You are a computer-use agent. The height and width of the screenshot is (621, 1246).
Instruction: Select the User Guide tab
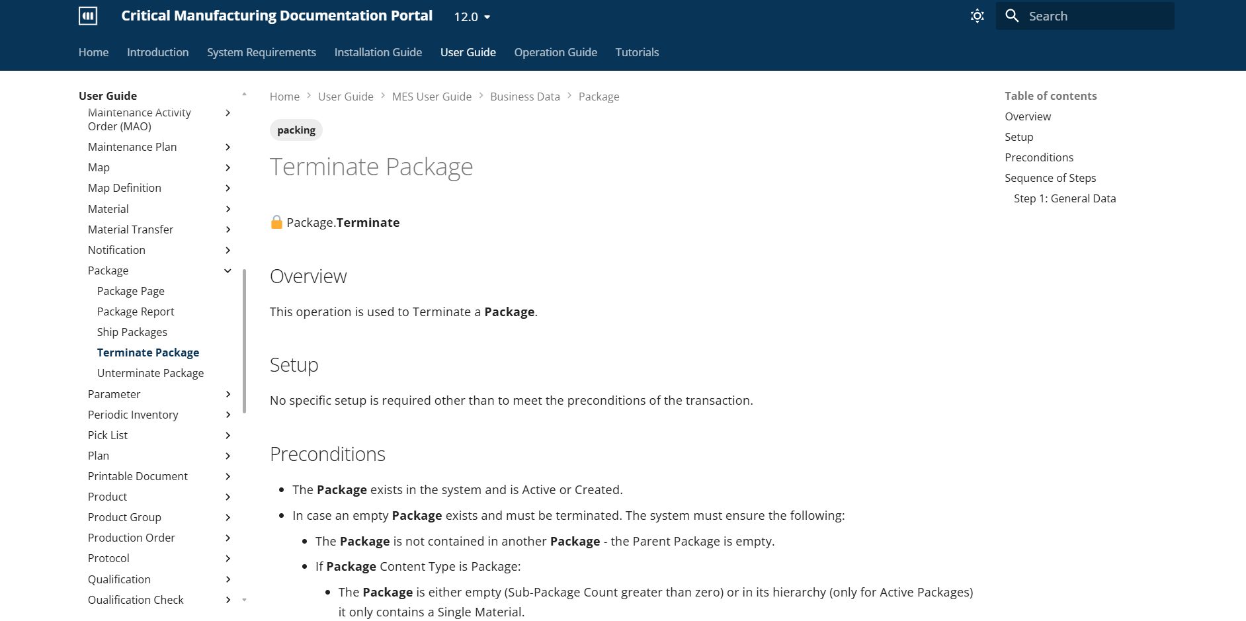point(468,52)
